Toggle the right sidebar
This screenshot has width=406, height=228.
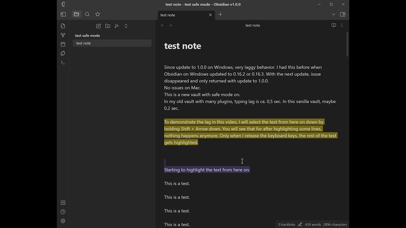coord(343,14)
